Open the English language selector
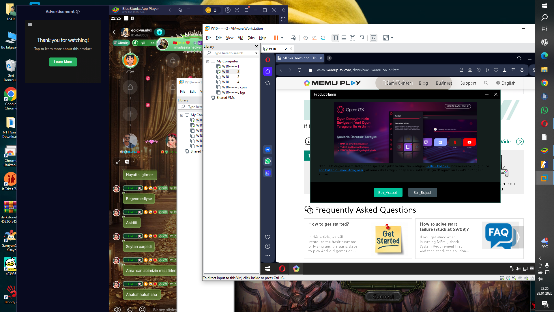 (506, 83)
